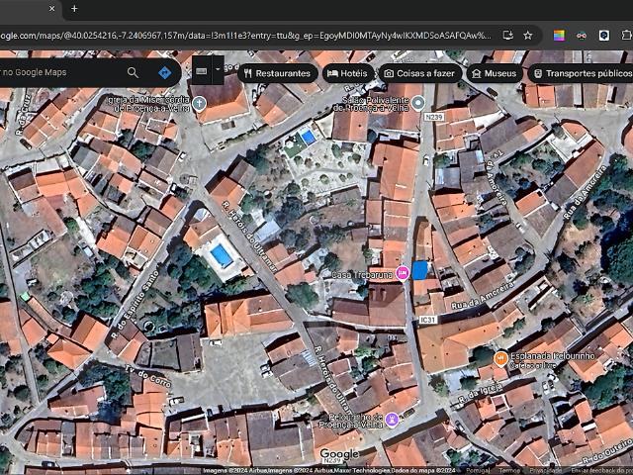Viewport: 633px width, 475px height.
Task: Open the rainbow-colored browser extension
Action: pos(559,36)
